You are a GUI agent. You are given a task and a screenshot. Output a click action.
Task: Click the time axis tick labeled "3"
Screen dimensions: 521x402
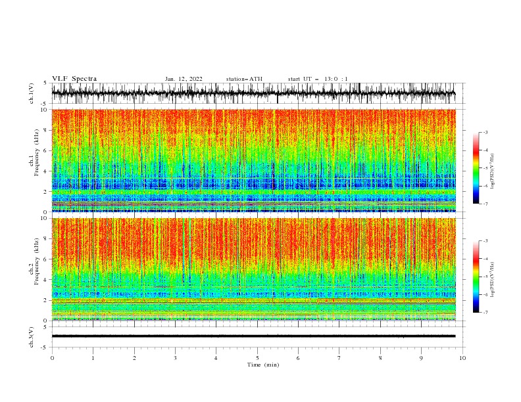coord(175,358)
